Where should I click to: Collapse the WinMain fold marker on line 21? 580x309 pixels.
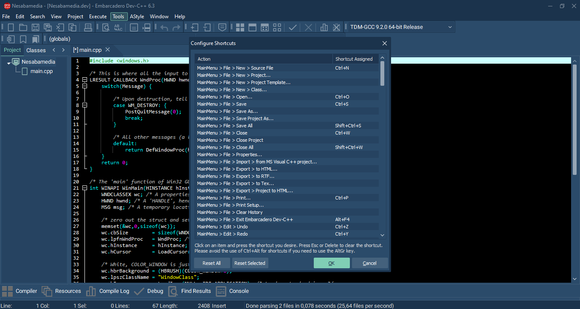(x=85, y=188)
